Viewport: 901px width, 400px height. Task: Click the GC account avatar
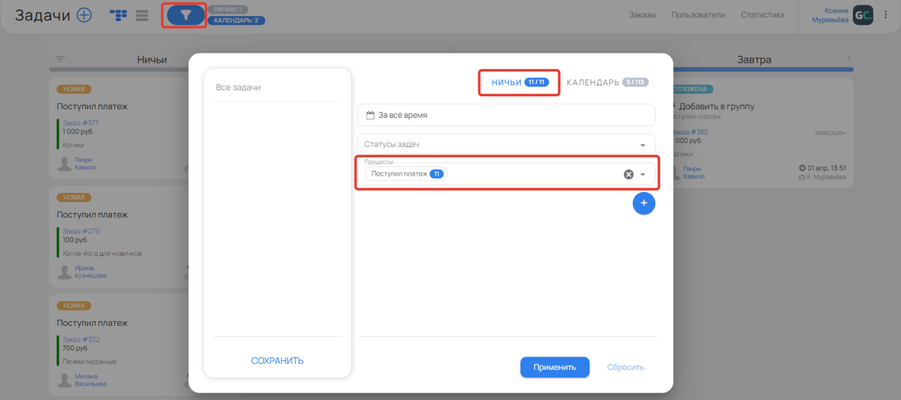pyautogui.click(x=863, y=16)
